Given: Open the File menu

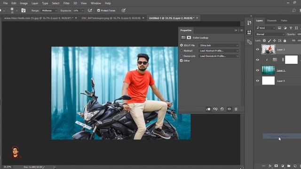Looking at the screenshot, I should (x=5, y=3).
